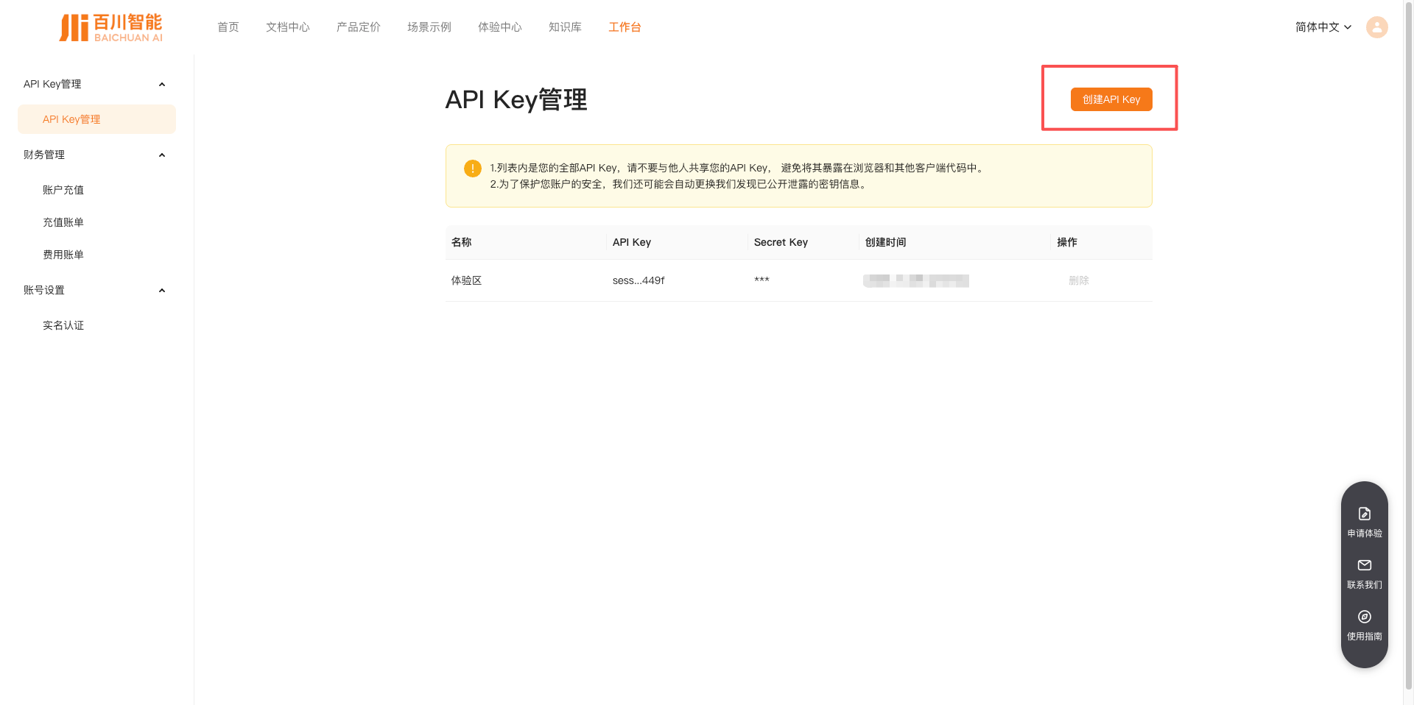Open 文档中心 in top navigation
Image resolution: width=1414 pixels, height=705 pixels.
click(287, 27)
